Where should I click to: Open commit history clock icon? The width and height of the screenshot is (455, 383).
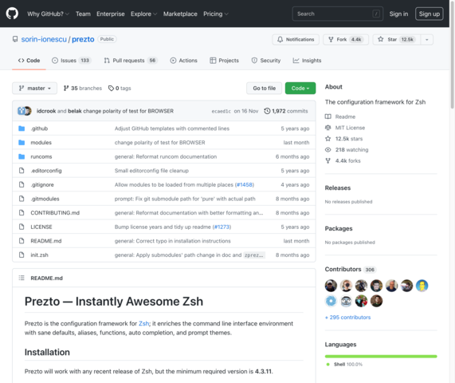[x=267, y=111]
